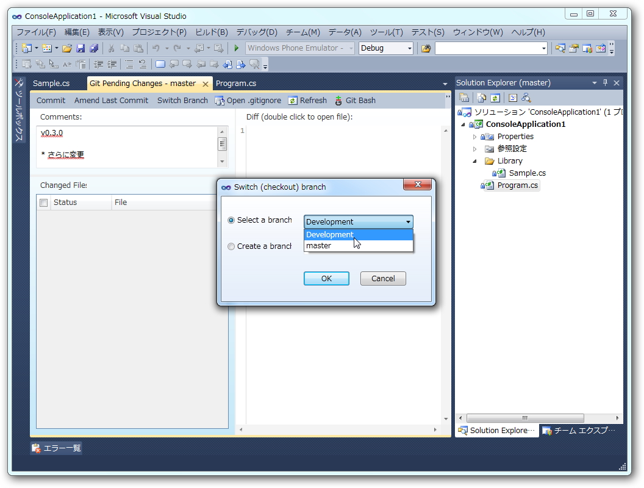Click Show All Files in Solution Explorer
The height and width of the screenshot is (488, 644).
click(x=481, y=98)
